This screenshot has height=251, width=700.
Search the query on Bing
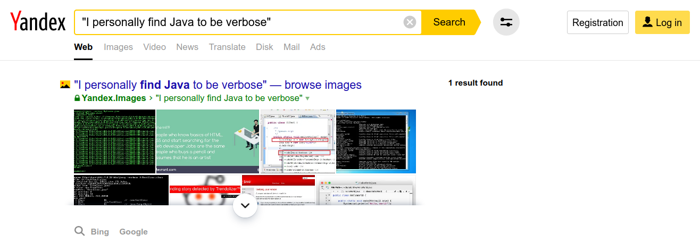click(x=100, y=232)
